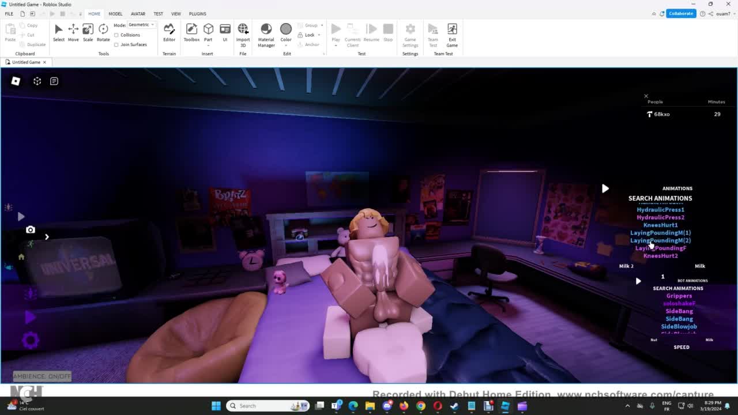The height and width of the screenshot is (415, 738).
Task: Open the Terrain Editor
Action: pos(169,32)
